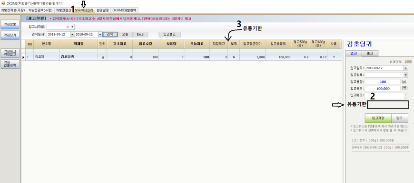
Task: Click the 입고수량 column header
Action: click(146, 44)
